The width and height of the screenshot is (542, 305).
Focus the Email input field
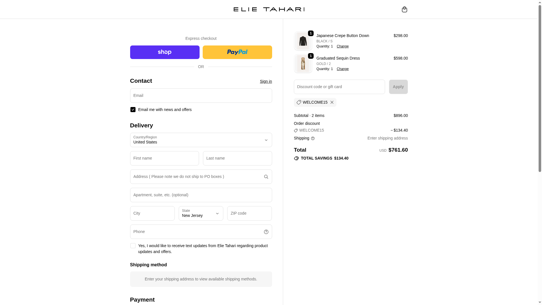click(x=201, y=95)
